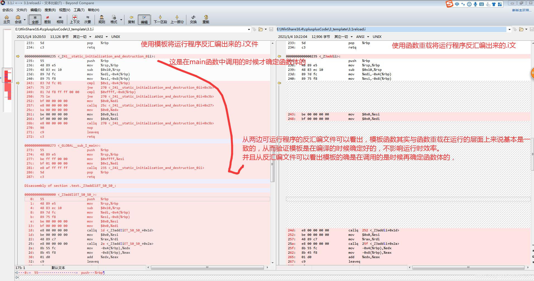
Task: Click the left gutter arrow at line 243
Action: click(x=18, y=83)
